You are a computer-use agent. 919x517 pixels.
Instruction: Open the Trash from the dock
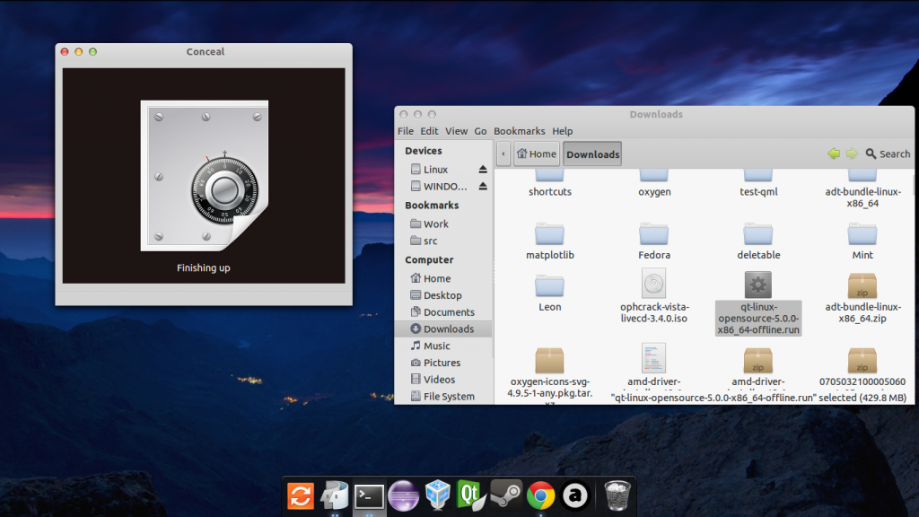(x=617, y=494)
